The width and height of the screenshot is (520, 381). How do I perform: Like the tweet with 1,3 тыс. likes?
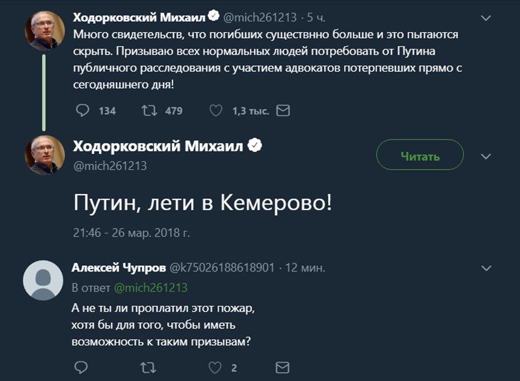pos(215,111)
